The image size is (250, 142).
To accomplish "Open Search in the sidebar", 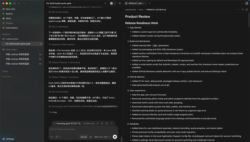I will coord(9,14).
